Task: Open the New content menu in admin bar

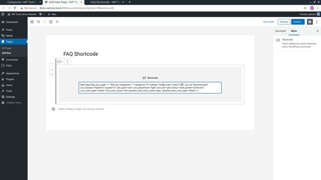Action: (x=52, y=14)
